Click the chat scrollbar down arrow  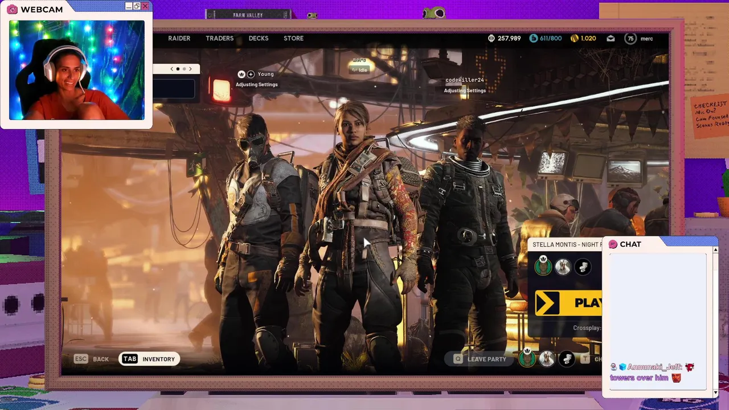coord(715,392)
